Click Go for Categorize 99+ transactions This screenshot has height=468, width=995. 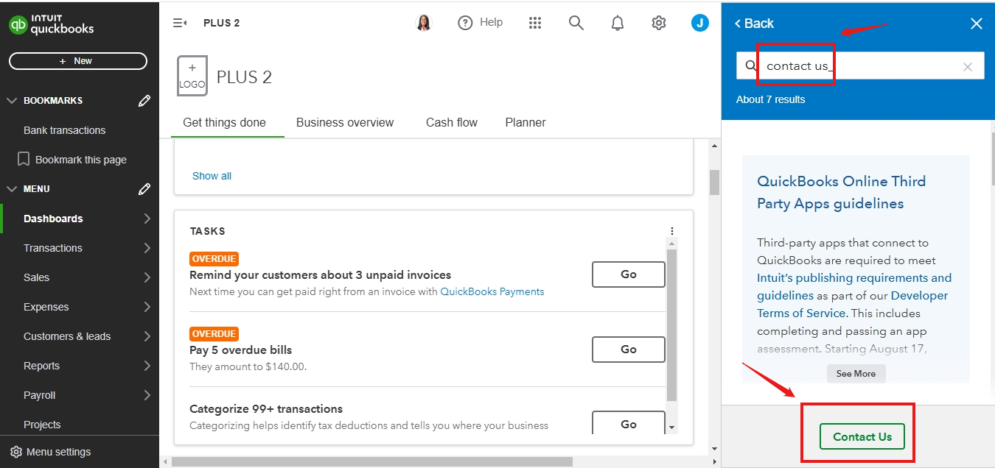(x=629, y=423)
